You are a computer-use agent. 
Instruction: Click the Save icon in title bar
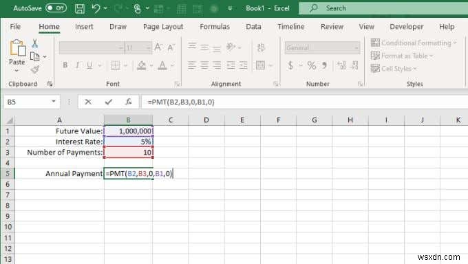click(80, 8)
